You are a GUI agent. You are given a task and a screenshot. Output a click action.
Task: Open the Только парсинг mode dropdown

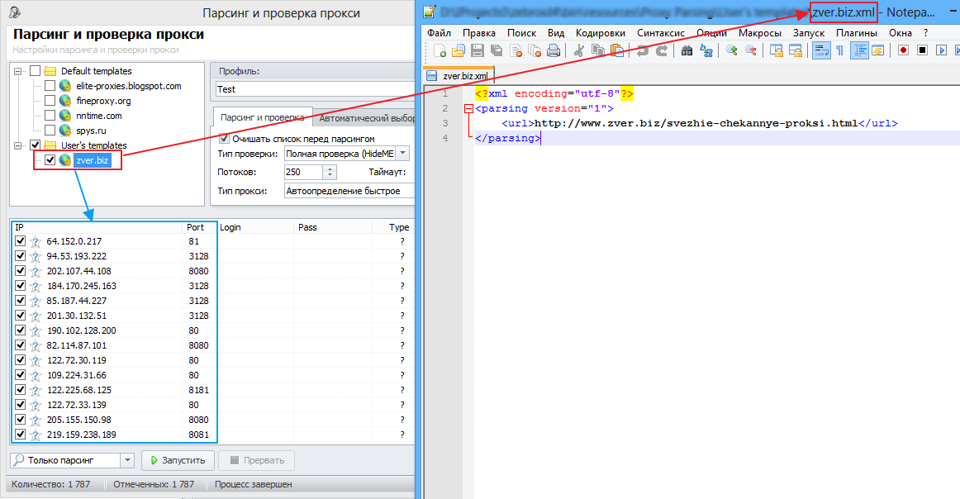(x=126, y=460)
